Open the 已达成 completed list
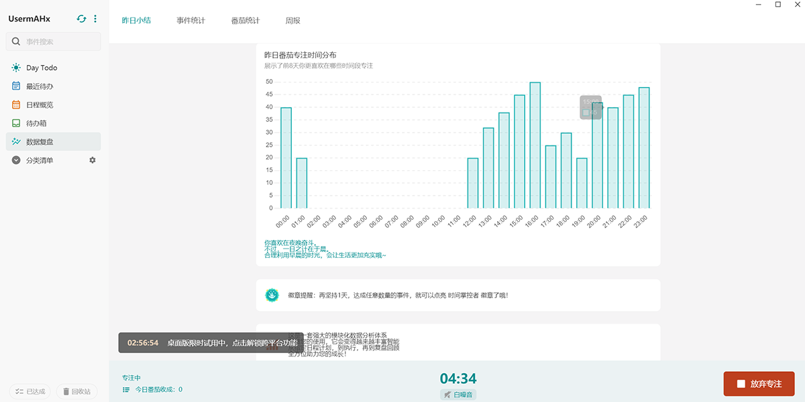This screenshot has height=402, width=805. pos(30,391)
